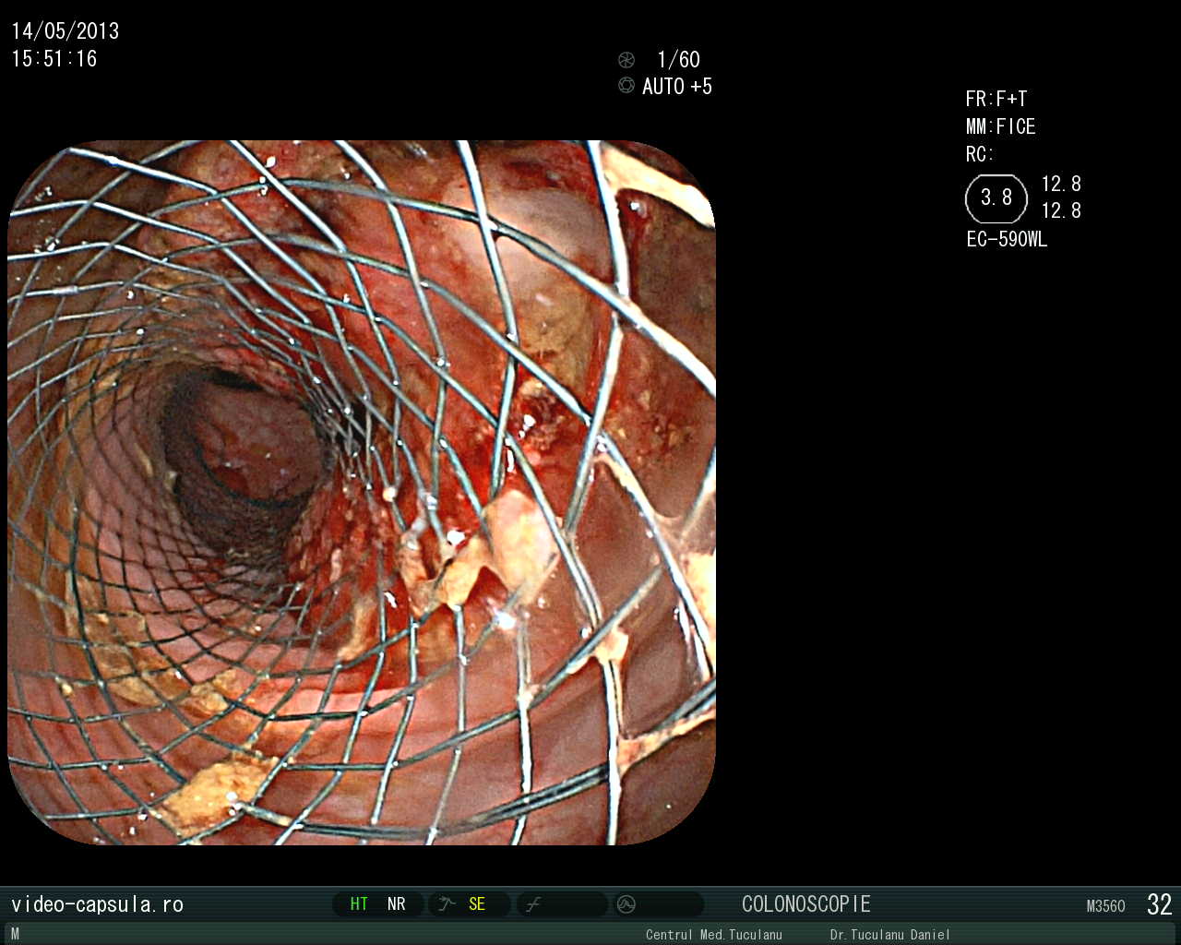Click the Dr. Tuculanu Daniel name
1181x945 pixels.
click(889, 935)
